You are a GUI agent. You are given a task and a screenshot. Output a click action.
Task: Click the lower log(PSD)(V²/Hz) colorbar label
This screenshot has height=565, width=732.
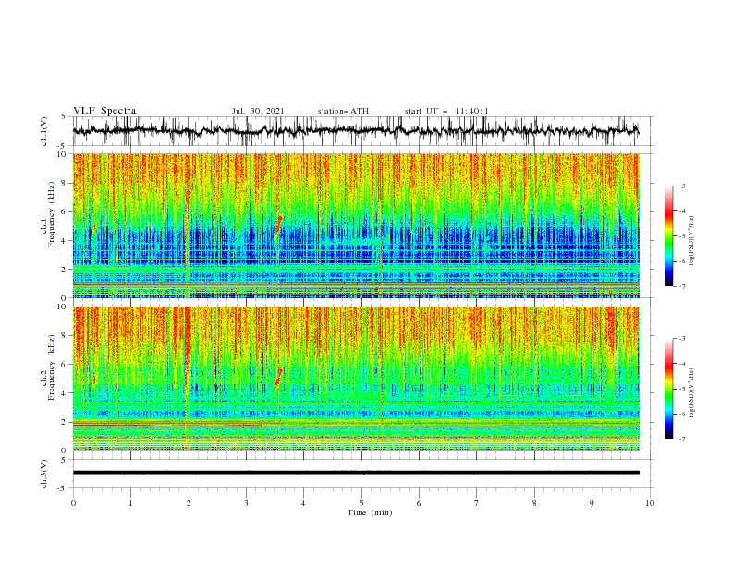[x=692, y=393]
